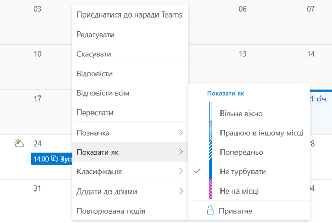Click the chat icon in the 14:00 event
The image size is (332, 223).
click(55, 159)
